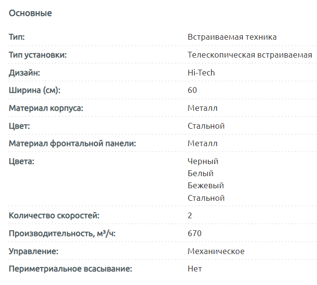Select the "Встраиваемая техника" value

[232, 37]
